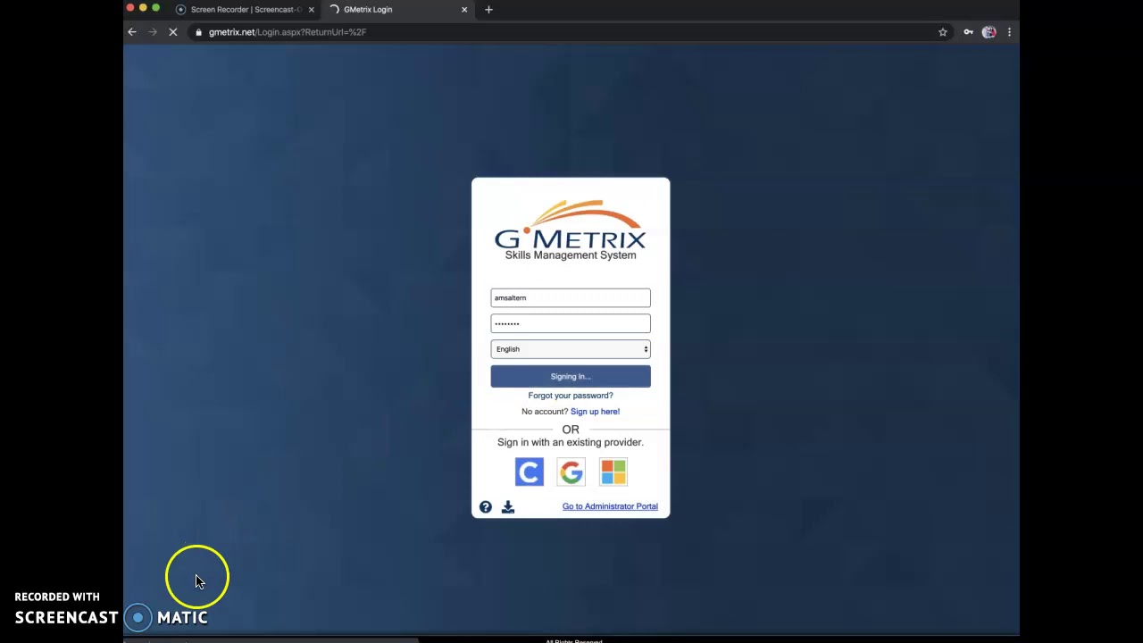Maximize the browser with green button
The image size is (1143, 643).
(155, 8)
